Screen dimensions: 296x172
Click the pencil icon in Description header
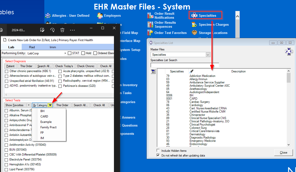coord(192,71)
